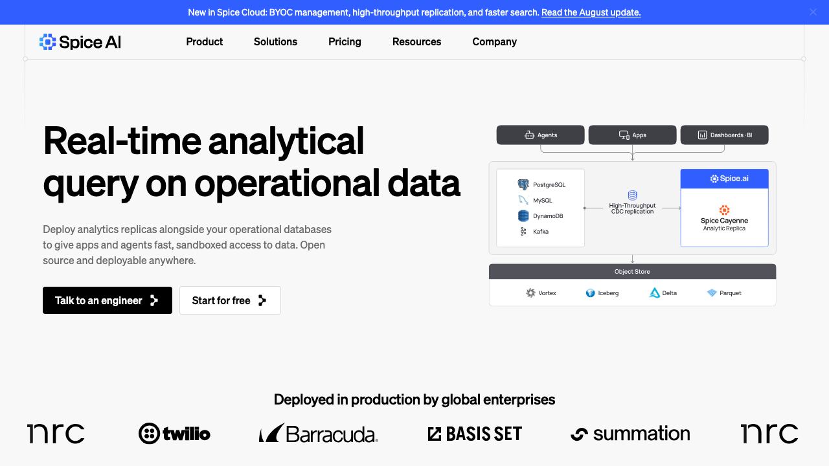Click the 'Object Store' bar in the diagram

632,272
